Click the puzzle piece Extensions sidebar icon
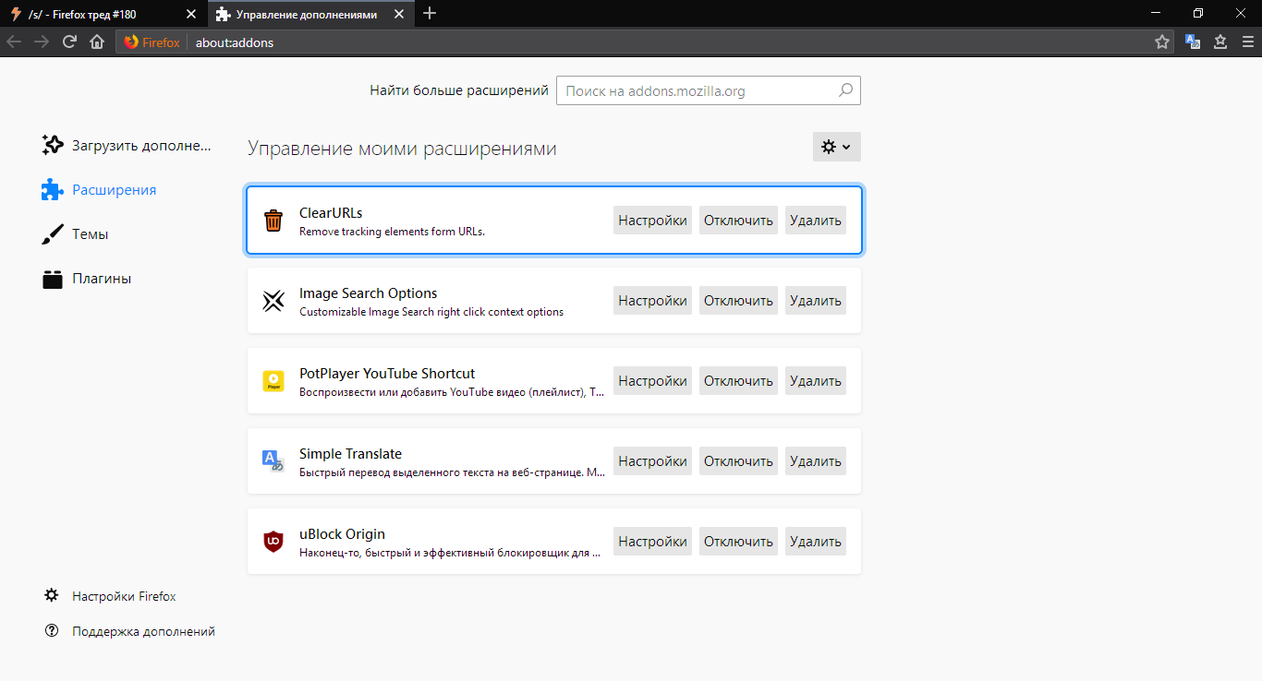 pyautogui.click(x=53, y=190)
